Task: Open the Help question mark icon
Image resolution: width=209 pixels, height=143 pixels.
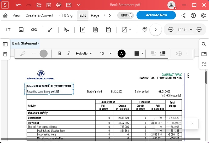Action: 193,15
